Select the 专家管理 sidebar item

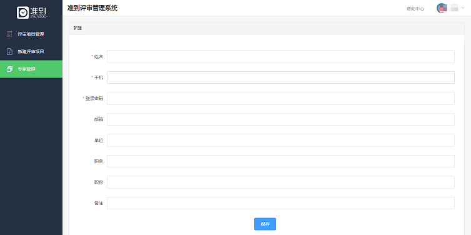click(x=31, y=69)
